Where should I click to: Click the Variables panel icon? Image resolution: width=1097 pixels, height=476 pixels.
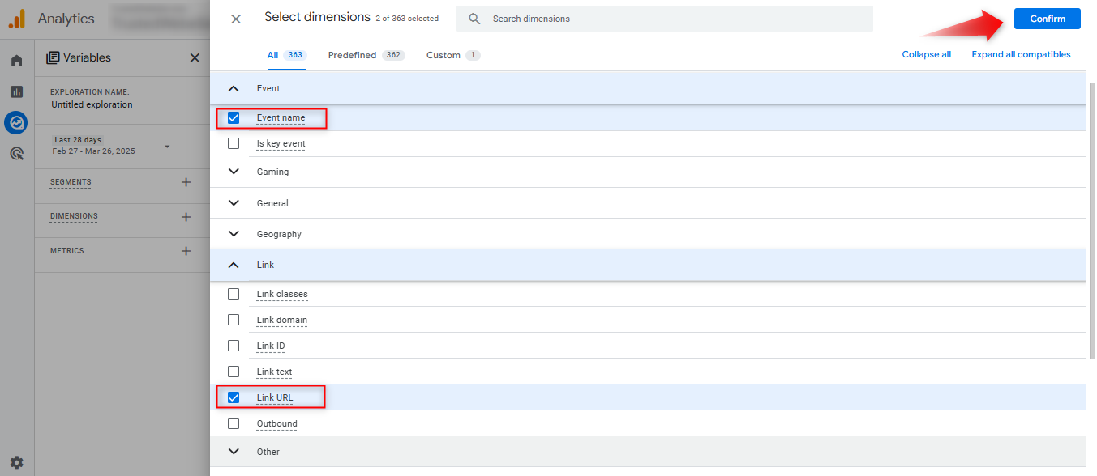(x=53, y=57)
